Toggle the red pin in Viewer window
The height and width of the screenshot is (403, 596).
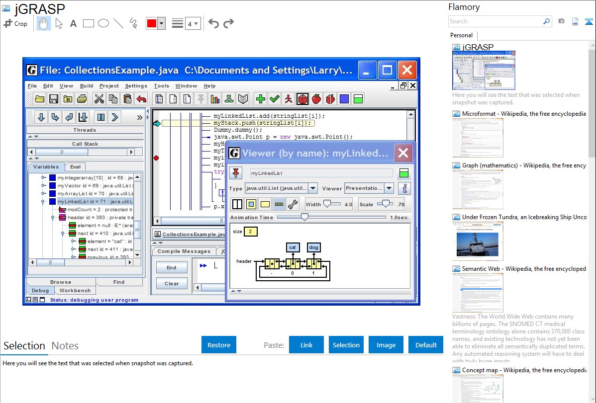click(x=236, y=173)
